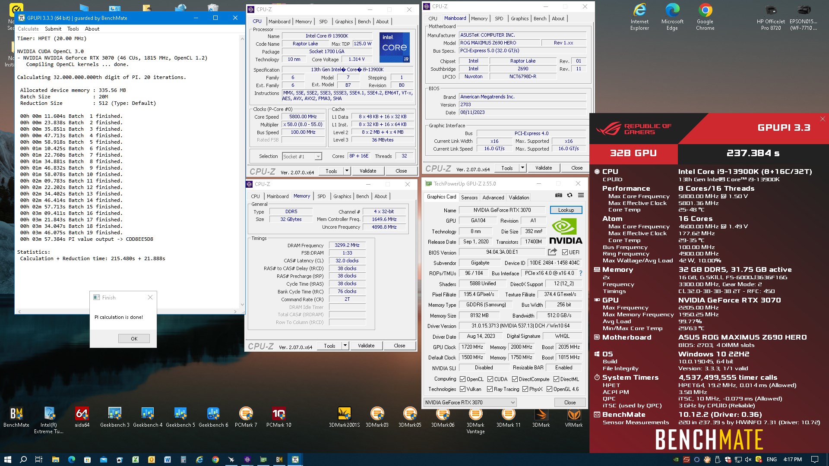Screen dimensions: 829x466
Task: Select 3DMark06 desktop icon
Action: coord(443,417)
